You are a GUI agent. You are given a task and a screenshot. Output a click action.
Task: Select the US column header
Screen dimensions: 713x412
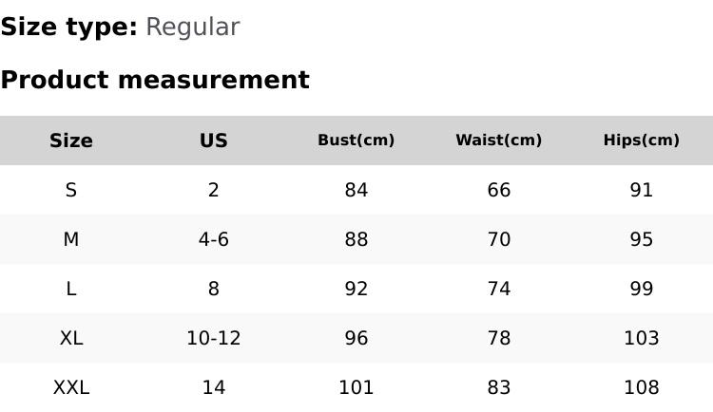click(x=214, y=140)
